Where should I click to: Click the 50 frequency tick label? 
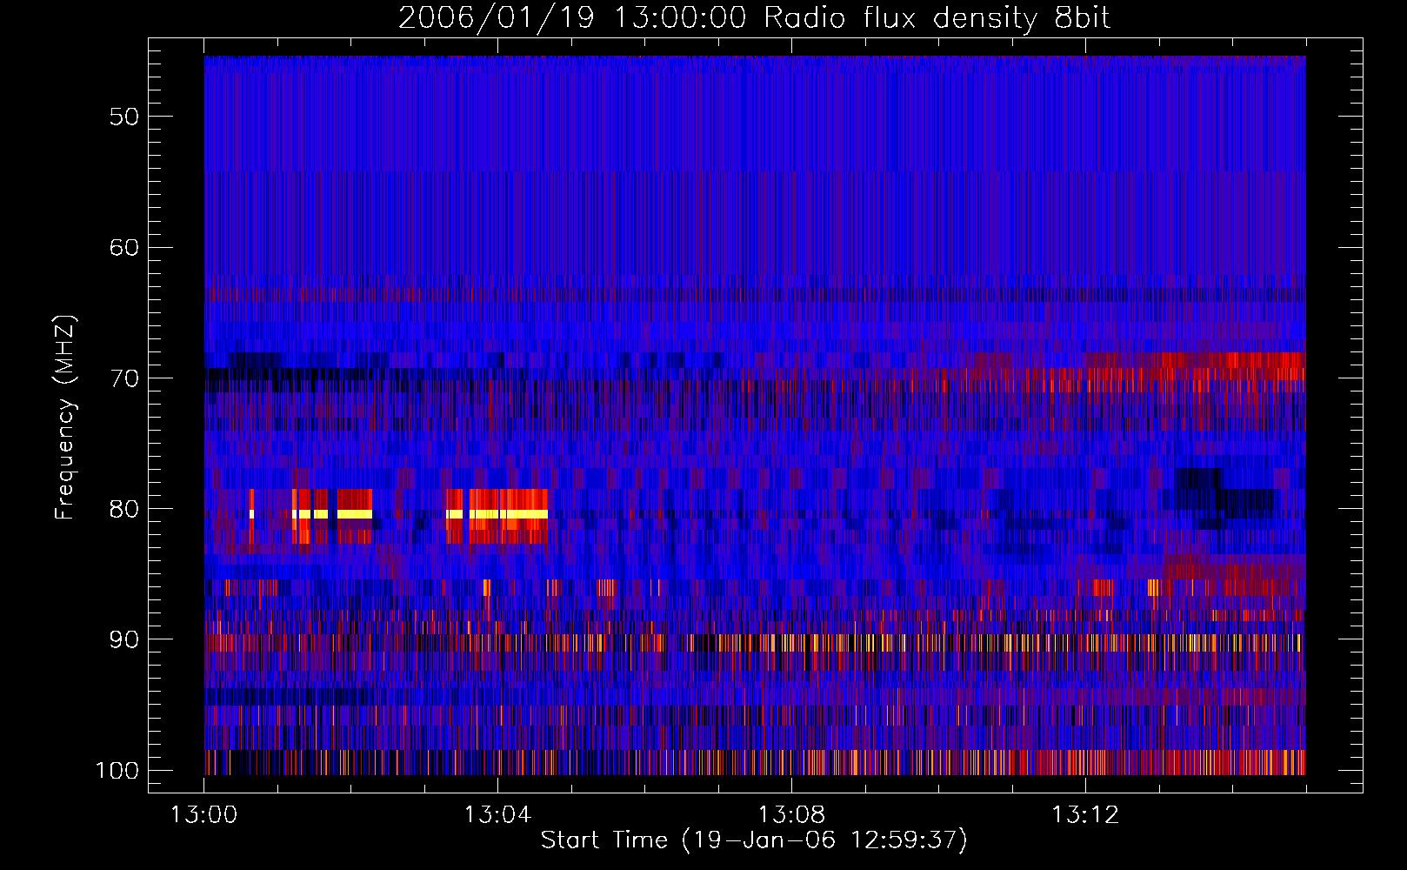click(x=124, y=117)
